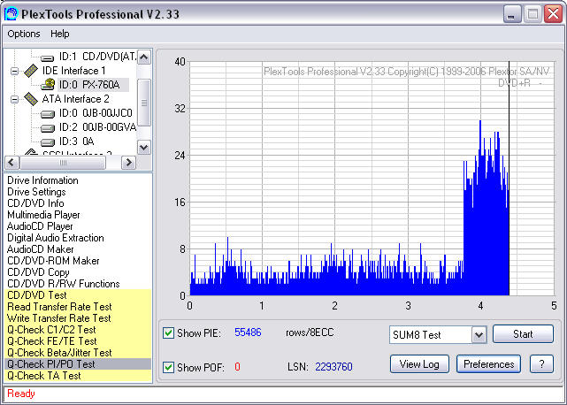Image resolution: width=567 pixels, height=405 pixels.
Task: Click the Start button
Action: click(523, 334)
